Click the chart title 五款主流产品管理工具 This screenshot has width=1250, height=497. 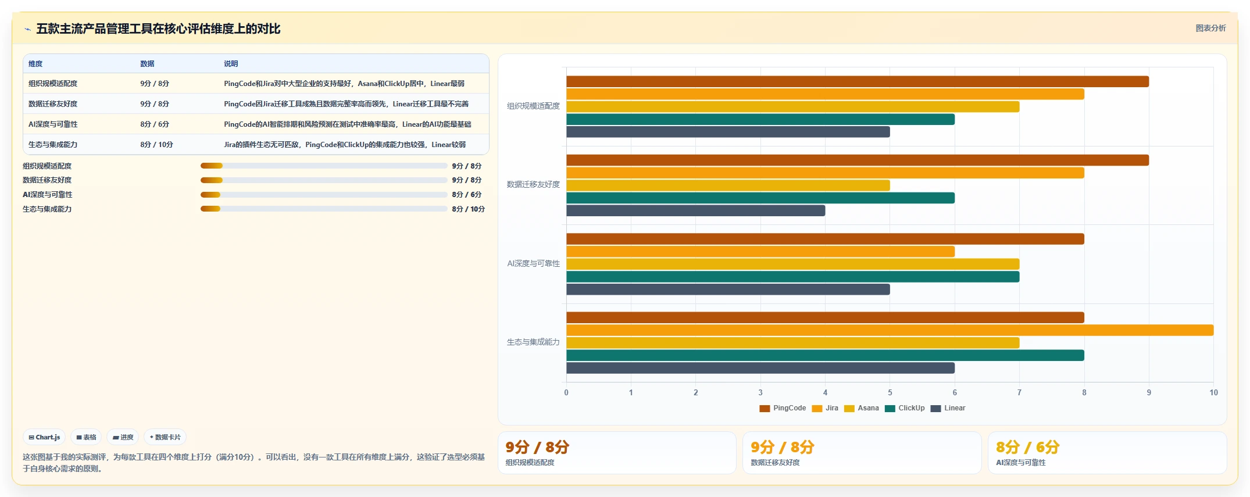tap(158, 28)
